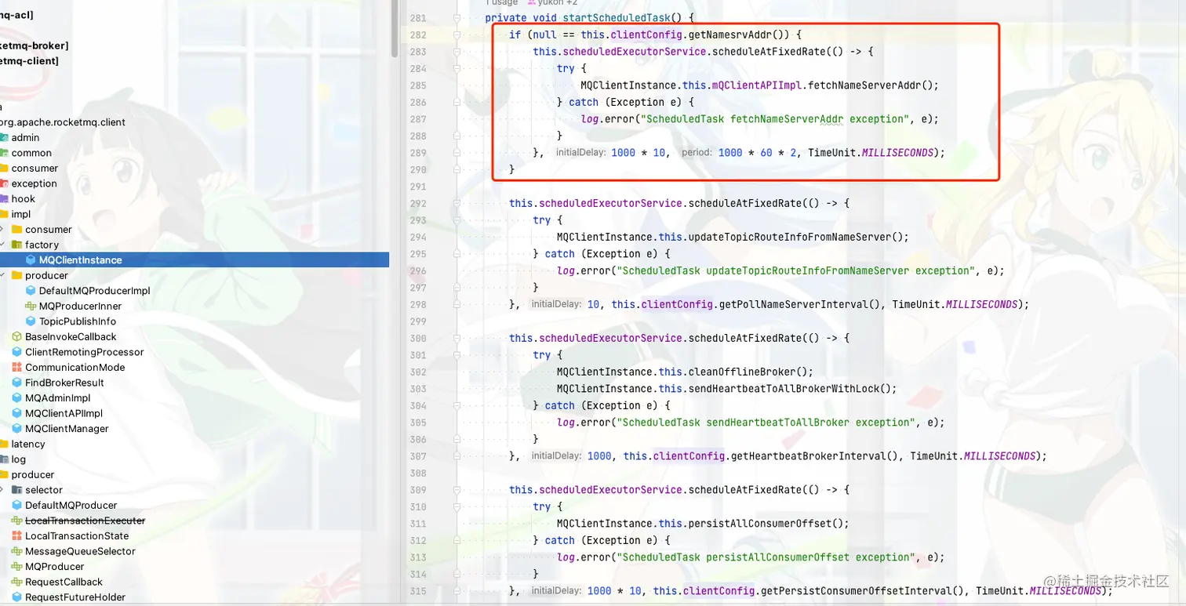The height and width of the screenshot is (606, 1186).
Task: Expand the consumer folder under impl
Action: [x=2, y=230]
